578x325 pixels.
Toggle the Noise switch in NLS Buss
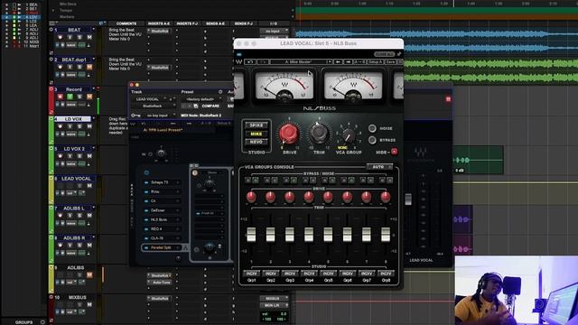[372, 128]
